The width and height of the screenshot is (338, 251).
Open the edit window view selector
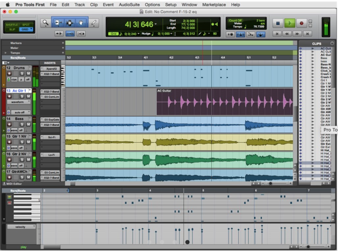pyautogui.click(x=5, y=63)
